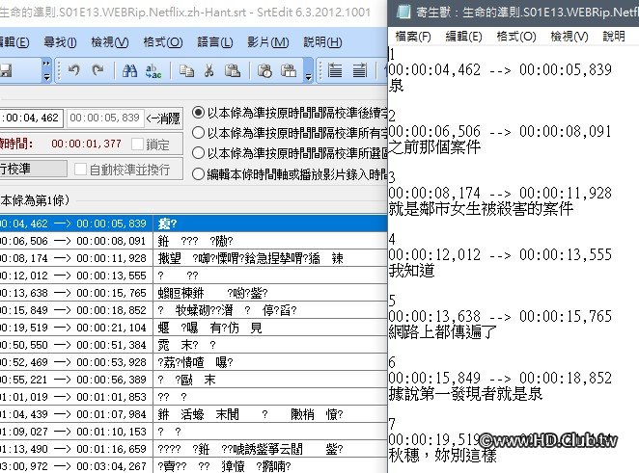Open Find with the binoculars icon
The height and width of the screenshot is (473, 639).
129,70
